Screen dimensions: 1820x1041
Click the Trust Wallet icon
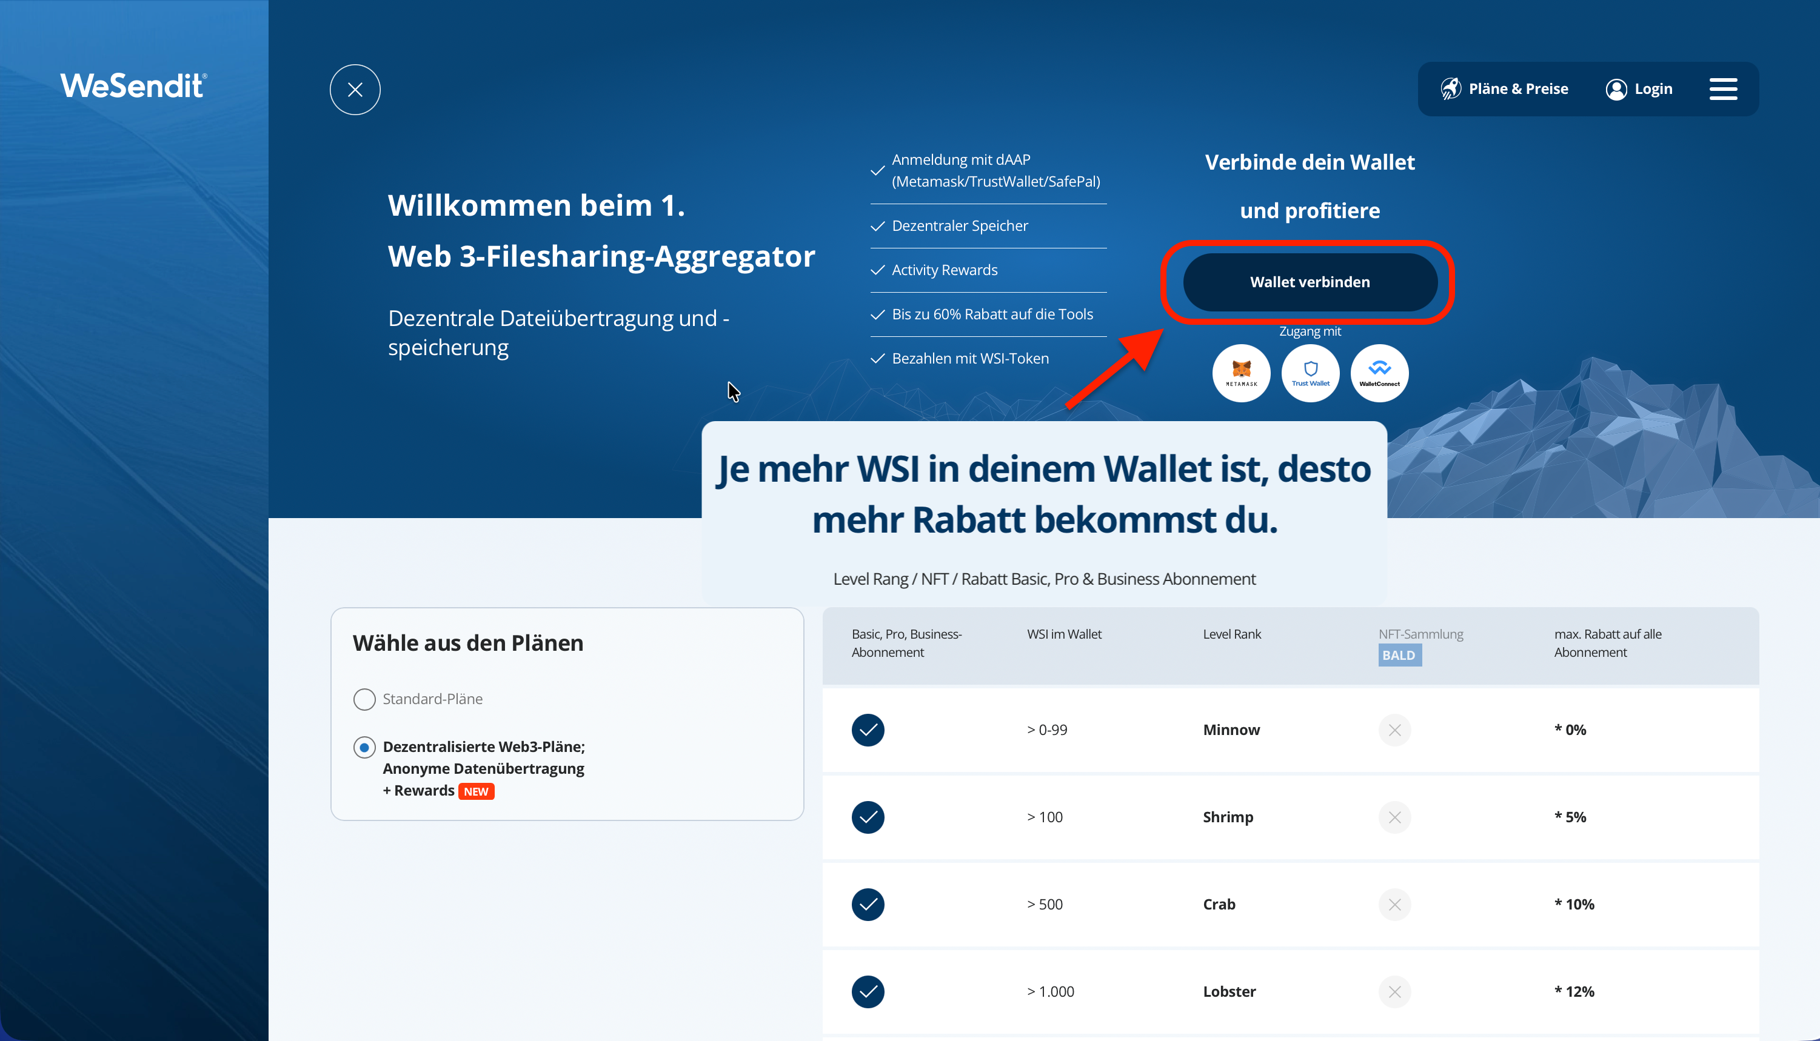pos(1310,373)
